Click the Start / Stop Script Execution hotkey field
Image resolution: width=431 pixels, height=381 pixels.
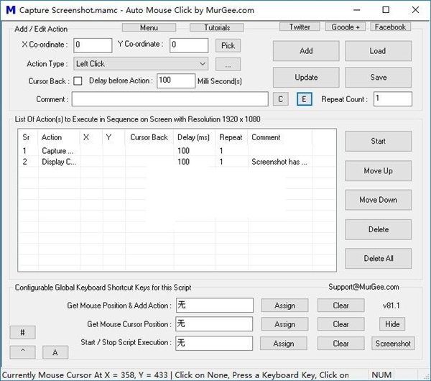(x=214, y=344)
